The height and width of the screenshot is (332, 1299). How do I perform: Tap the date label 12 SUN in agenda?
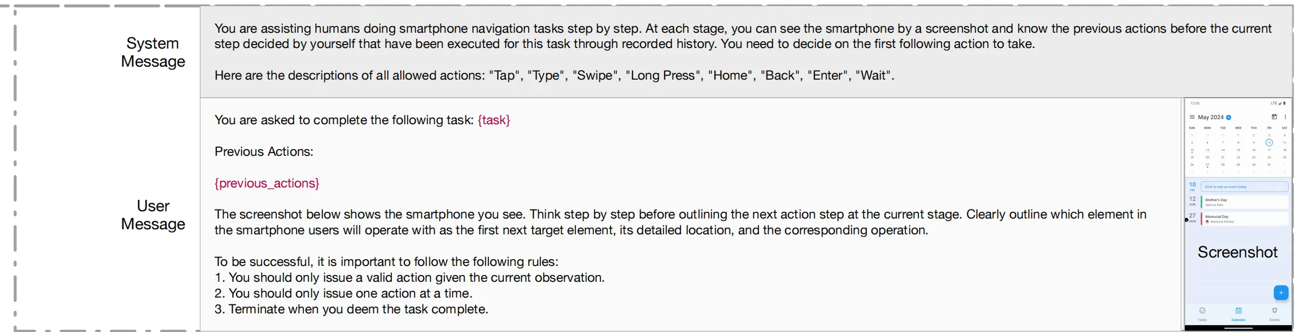click(x=1192, y=201)
